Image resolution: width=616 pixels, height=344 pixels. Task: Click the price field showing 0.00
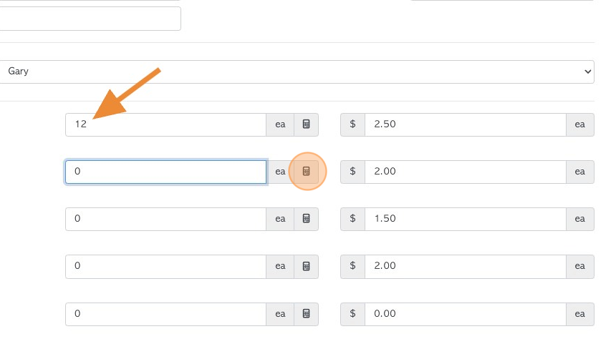tap(466, 314)
